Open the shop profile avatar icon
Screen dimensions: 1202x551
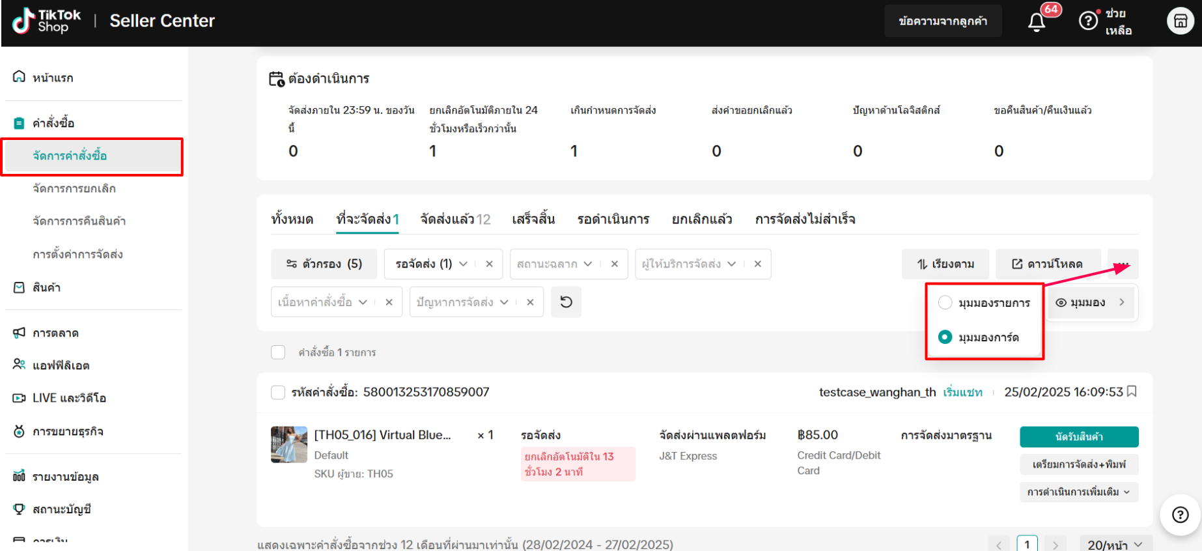(x=1180, y=21)
